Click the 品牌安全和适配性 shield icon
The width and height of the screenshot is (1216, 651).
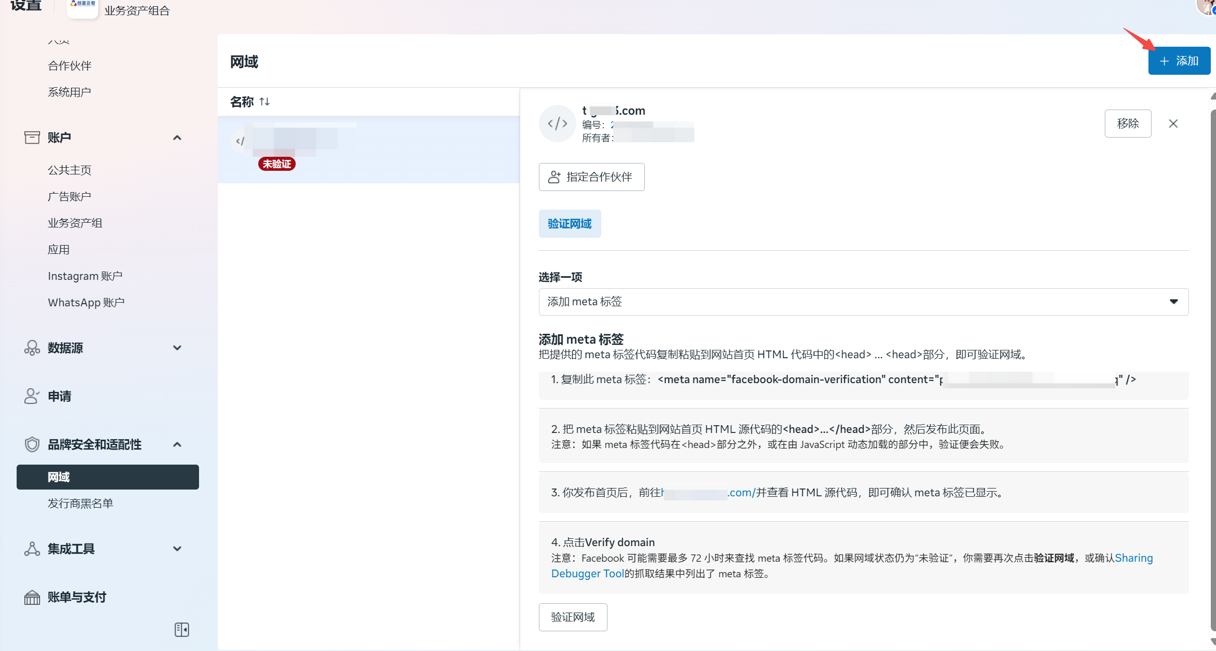[32, 444]
